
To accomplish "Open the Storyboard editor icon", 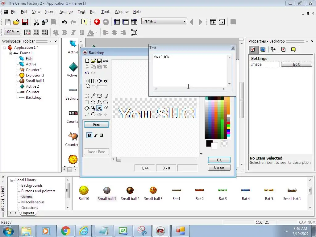I will (117, 22).
